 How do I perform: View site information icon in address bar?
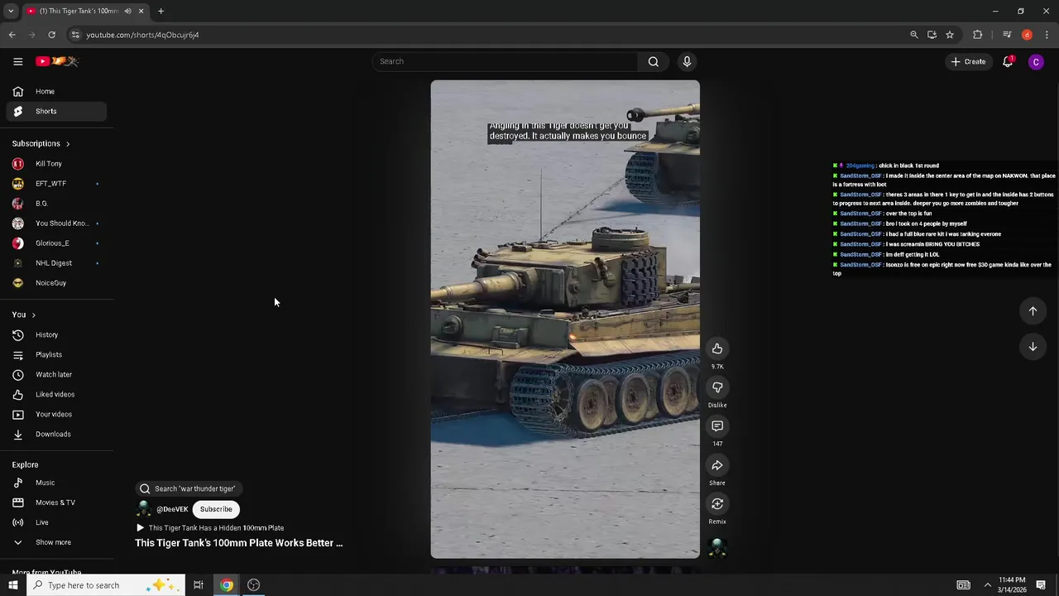click(75, 35)
